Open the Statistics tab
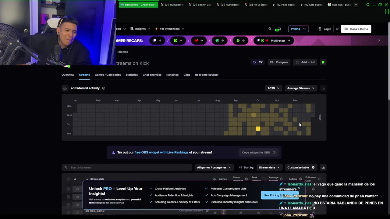Image resolution: width=390 pixels, height=219 pixels. (132, 75)
